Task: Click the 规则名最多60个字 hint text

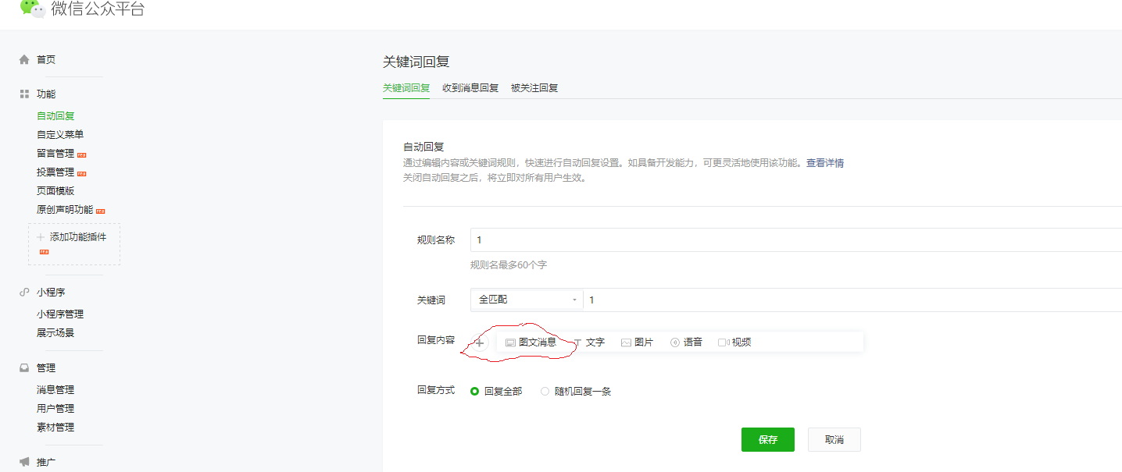Action: click(x=509, y=265)
